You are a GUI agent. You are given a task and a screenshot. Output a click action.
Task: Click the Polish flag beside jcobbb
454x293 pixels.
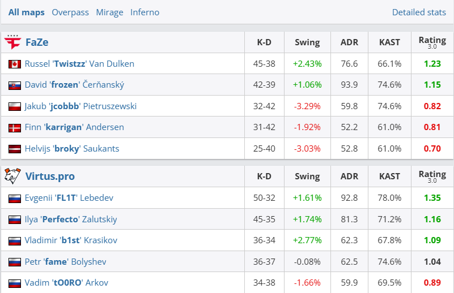(x=15, y=106)
